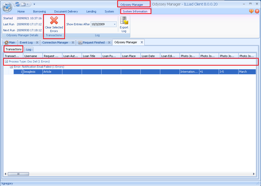
Task: Close the Request Finished tab
Action: pyautogui.click(x=109, y=42)
